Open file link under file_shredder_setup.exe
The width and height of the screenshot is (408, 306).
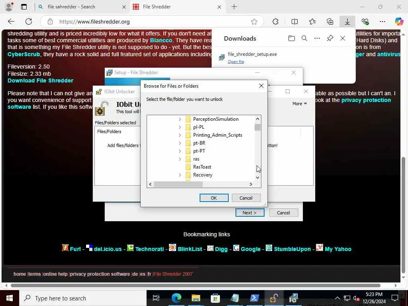click(x=236, y=62)
